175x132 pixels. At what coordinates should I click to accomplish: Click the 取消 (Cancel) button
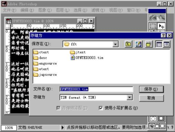pyautogui.click(x=151, y=98)
